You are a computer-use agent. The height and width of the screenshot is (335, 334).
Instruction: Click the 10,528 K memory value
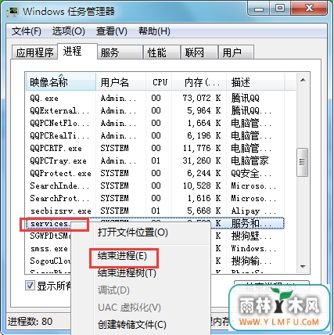202,186
